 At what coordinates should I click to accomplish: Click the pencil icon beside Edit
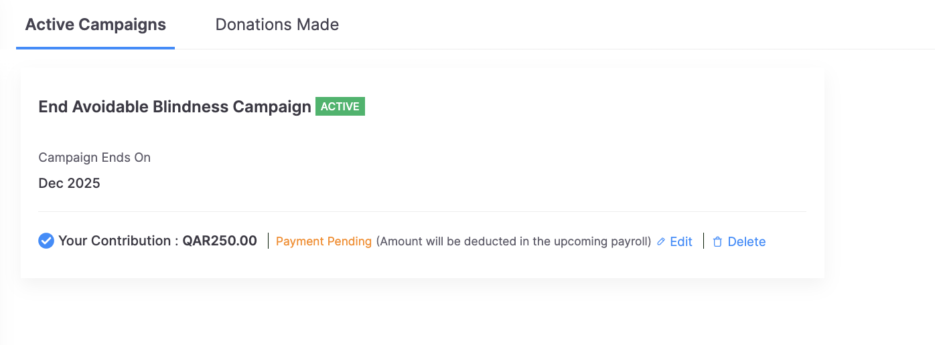click(661, 242)
